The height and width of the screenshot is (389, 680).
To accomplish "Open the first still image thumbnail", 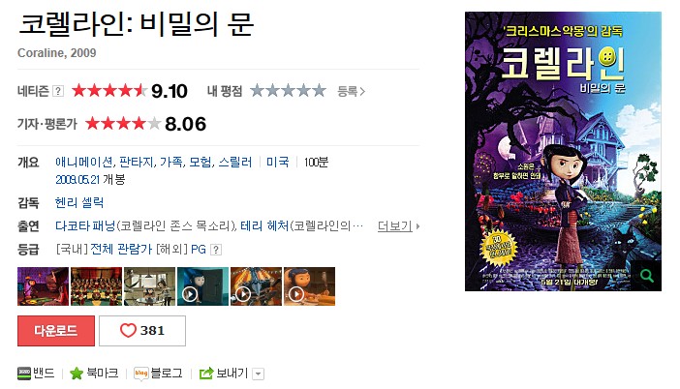I will [43, 286].
